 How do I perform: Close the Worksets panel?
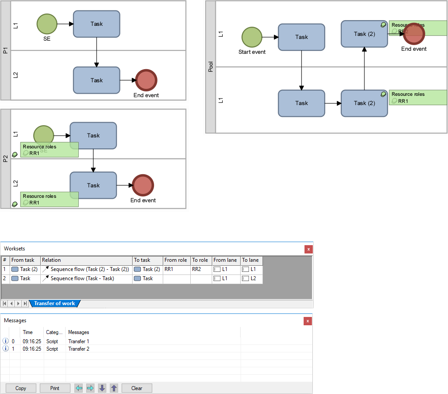click(x=308, y=249)
